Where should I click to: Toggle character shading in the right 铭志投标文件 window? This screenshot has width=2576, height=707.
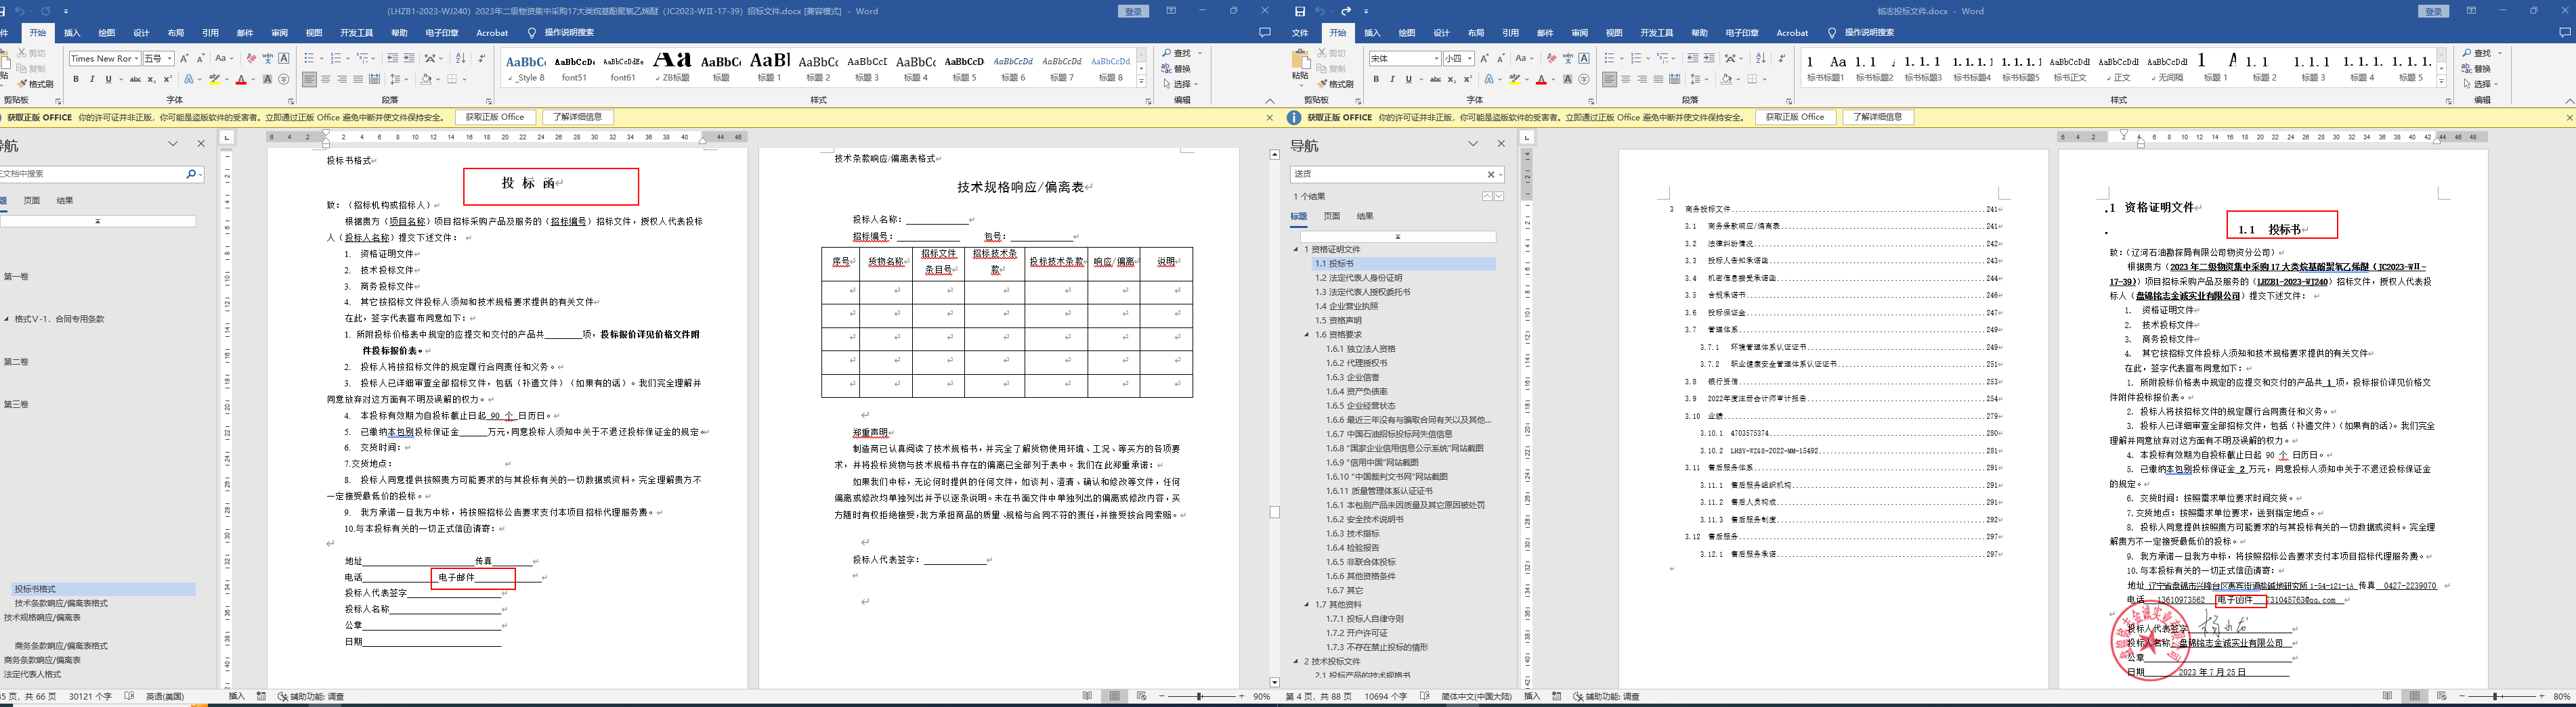tap(1567, 79)
